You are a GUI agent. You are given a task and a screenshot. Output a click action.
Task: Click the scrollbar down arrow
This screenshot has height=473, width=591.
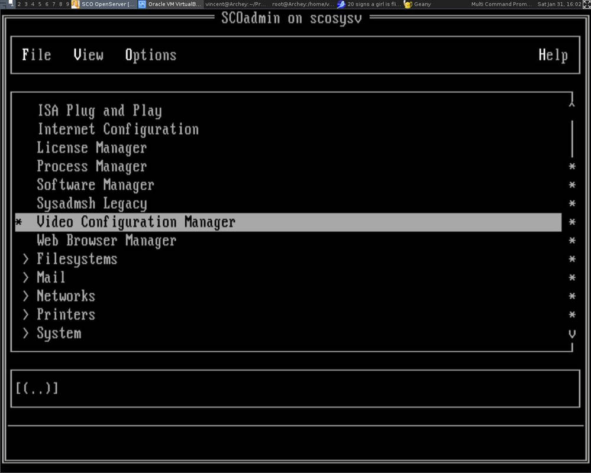point(571,333)
